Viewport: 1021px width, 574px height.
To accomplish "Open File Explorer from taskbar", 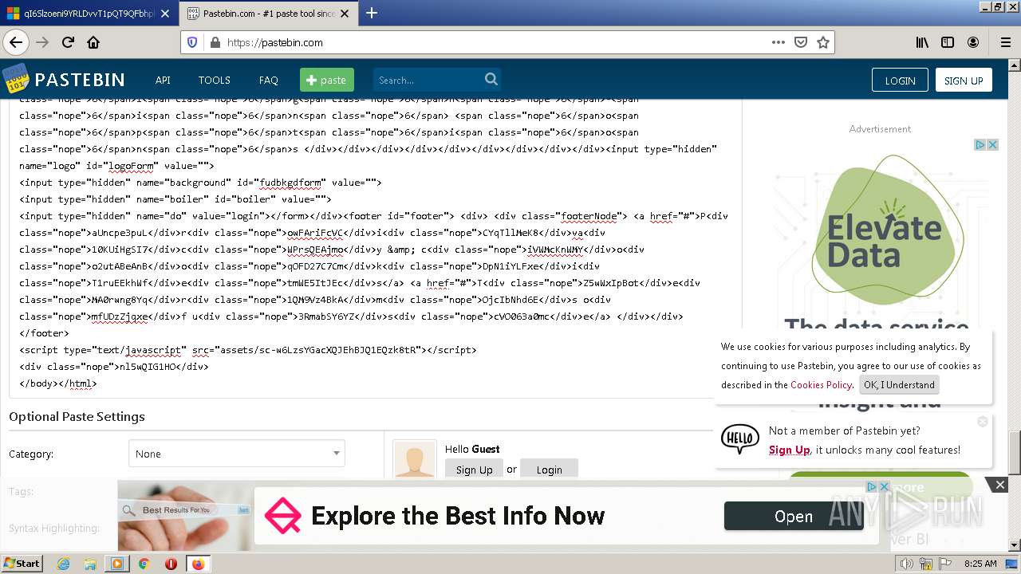I will pos(90,564).
